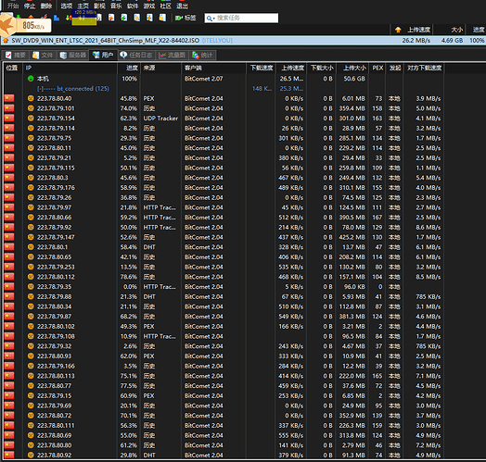Image resolution: width=486 pixels, height=462 pixels.
Task: Open the 流量图 (Traffic graph) tab
Action: [x=172, y=55]
